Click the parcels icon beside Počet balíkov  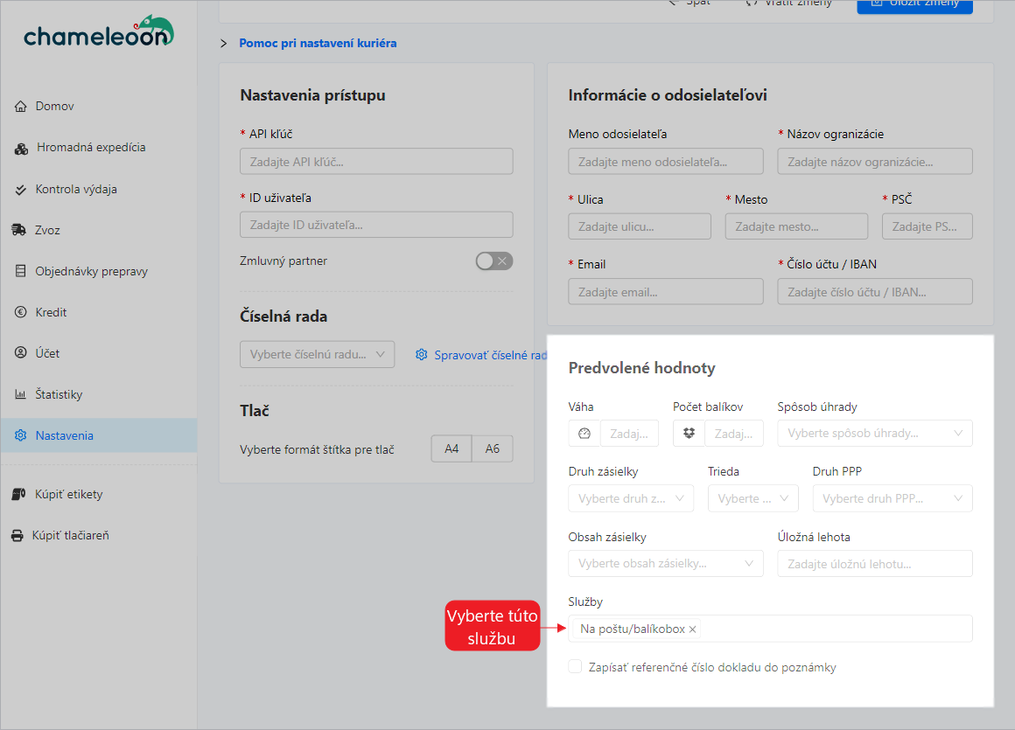(689, 434)
